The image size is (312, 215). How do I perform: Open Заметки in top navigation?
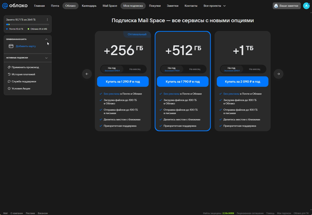click(x=173, y=6)
